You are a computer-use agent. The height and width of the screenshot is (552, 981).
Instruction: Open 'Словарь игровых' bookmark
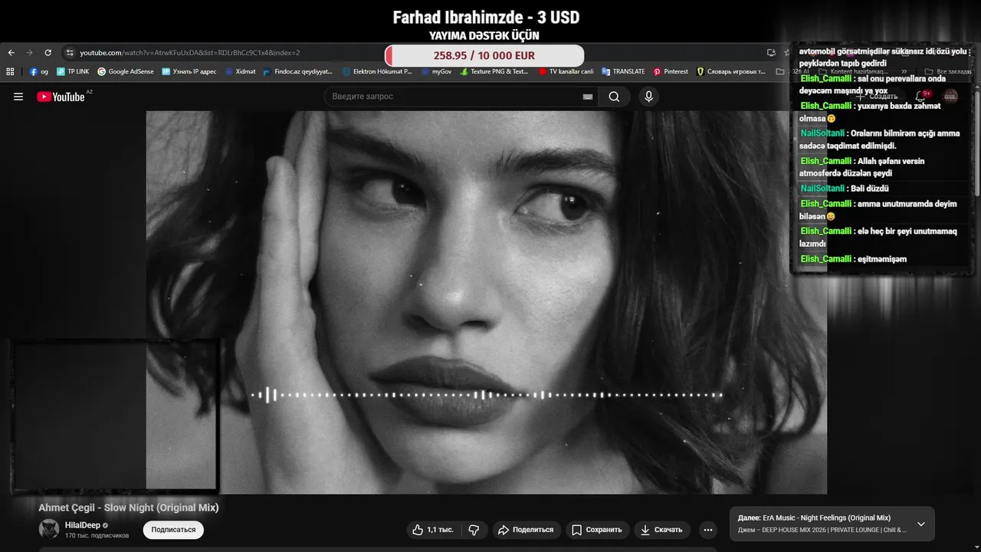(731, 71)
